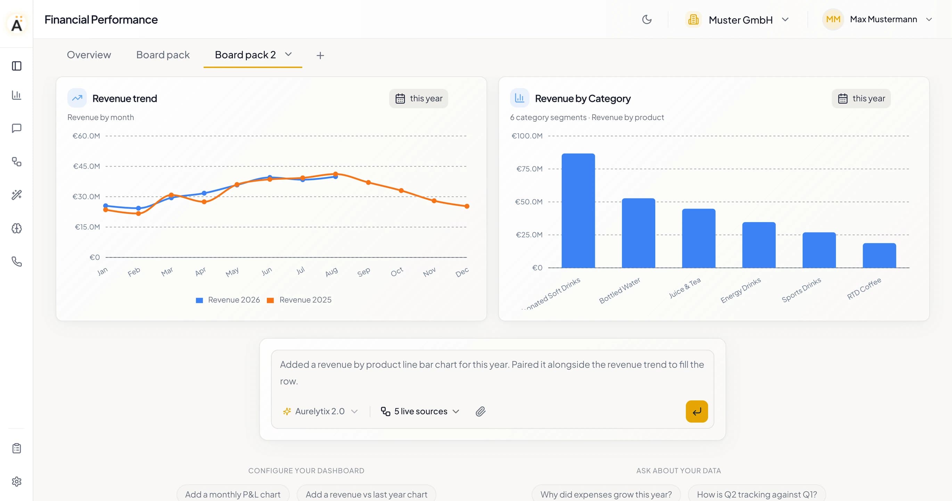
Task: Open the magic wand sidebar icon
Action: pos(17,195)
